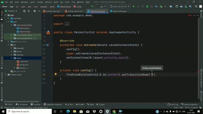Collapse the java folder
Image resolution: width=203 pixels, height=114 pixels.
8,22
